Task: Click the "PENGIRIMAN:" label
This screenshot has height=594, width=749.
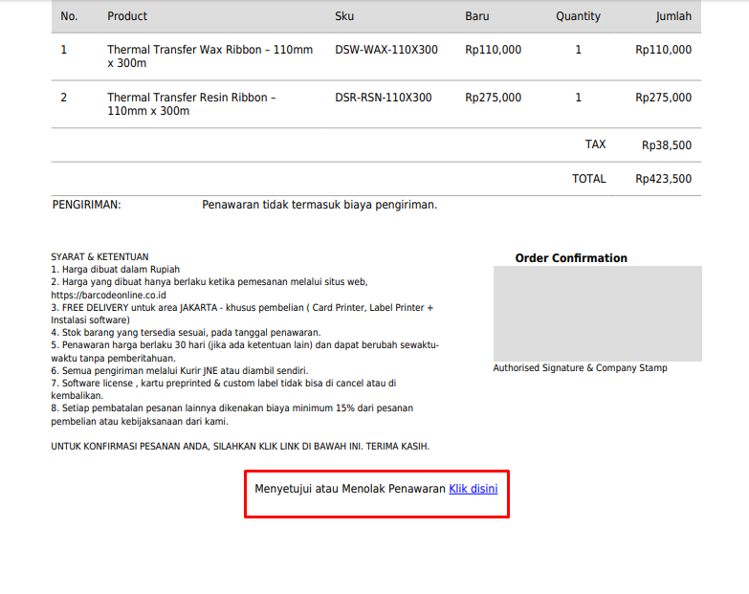Action: (x=86, y=205)
